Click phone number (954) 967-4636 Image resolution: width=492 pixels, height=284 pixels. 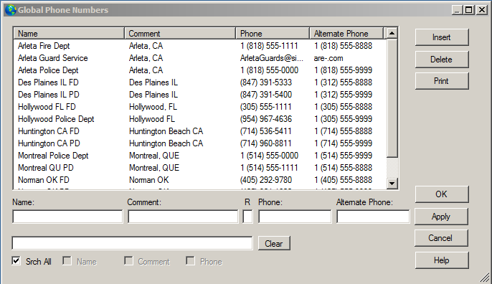tap(266, 119)
